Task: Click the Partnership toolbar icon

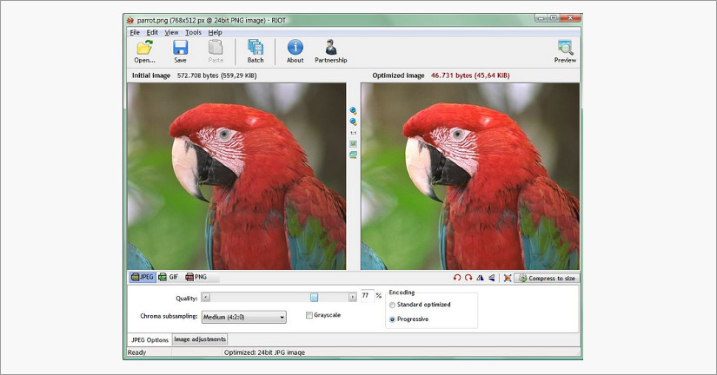Action: 330,49
